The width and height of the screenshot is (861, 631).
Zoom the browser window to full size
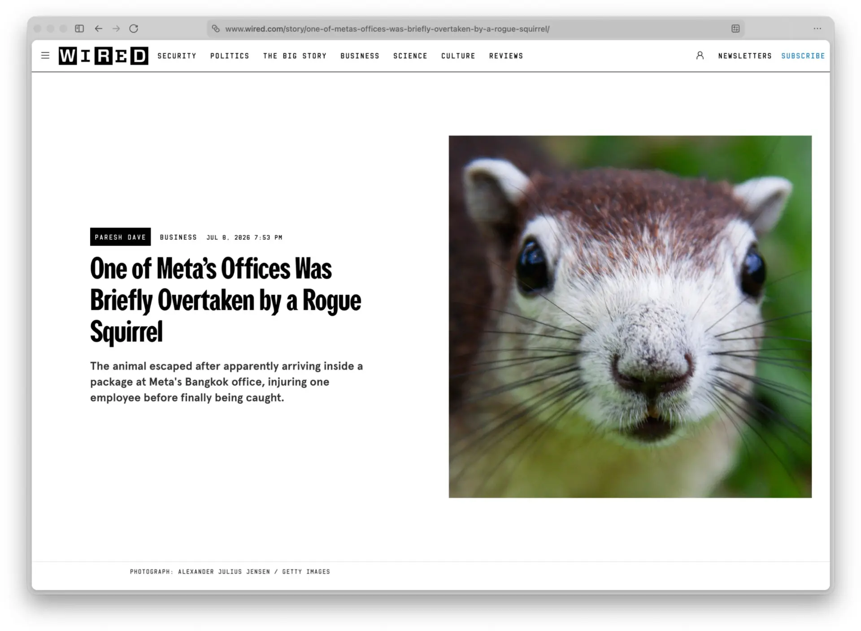[64, 29]
